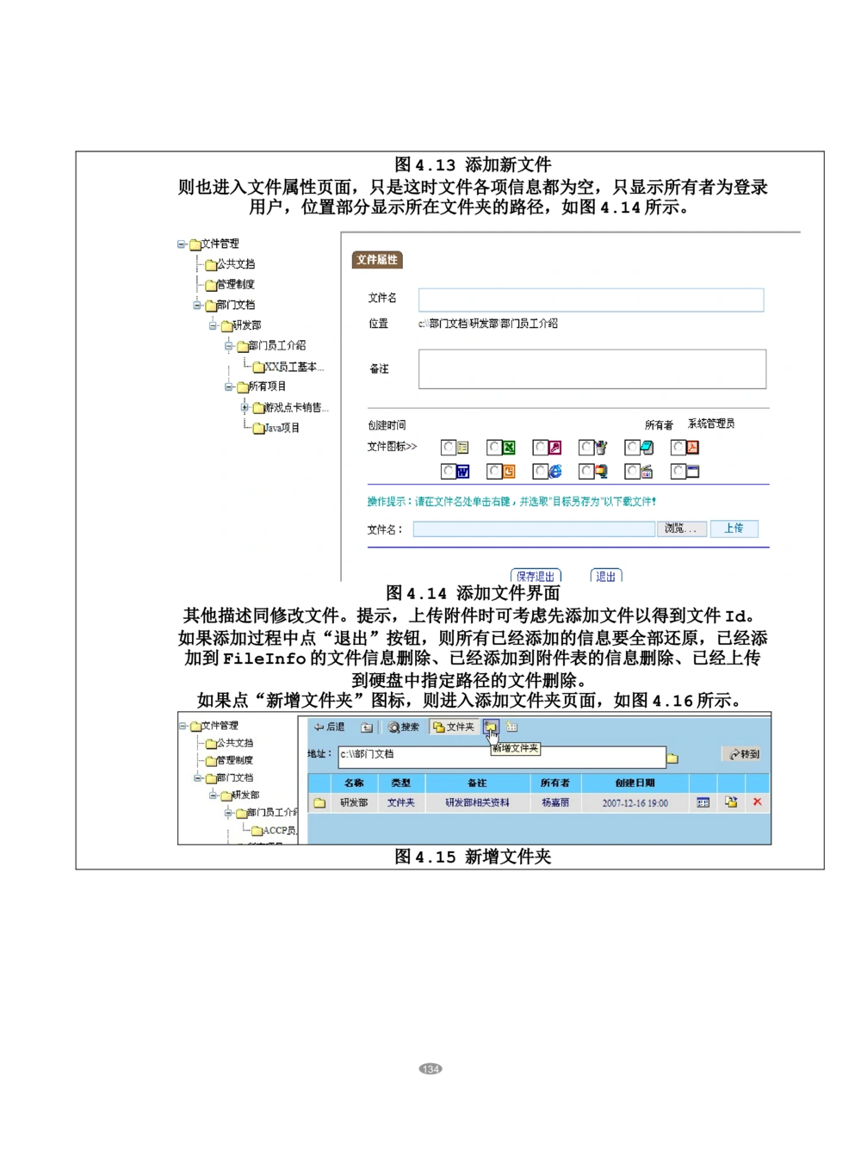Open the 新增文件夹 new folder tool
Image resolution: width=861 pixels, height=1169 pixels.
[492, 727]
